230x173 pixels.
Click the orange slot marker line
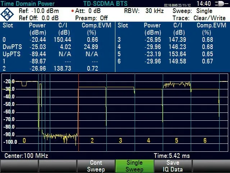point(78,112)
